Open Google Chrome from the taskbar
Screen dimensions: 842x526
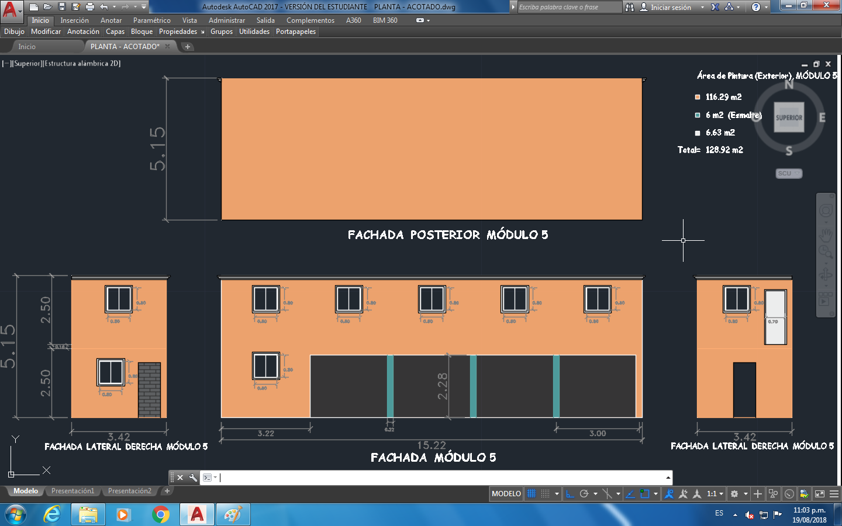[x=161, y=514]
